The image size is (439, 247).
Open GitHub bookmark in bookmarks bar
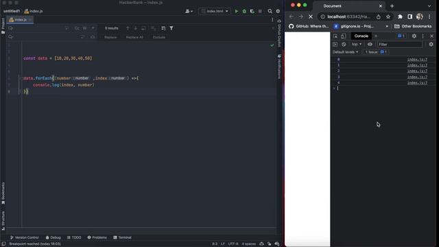(x=309, y=26)
